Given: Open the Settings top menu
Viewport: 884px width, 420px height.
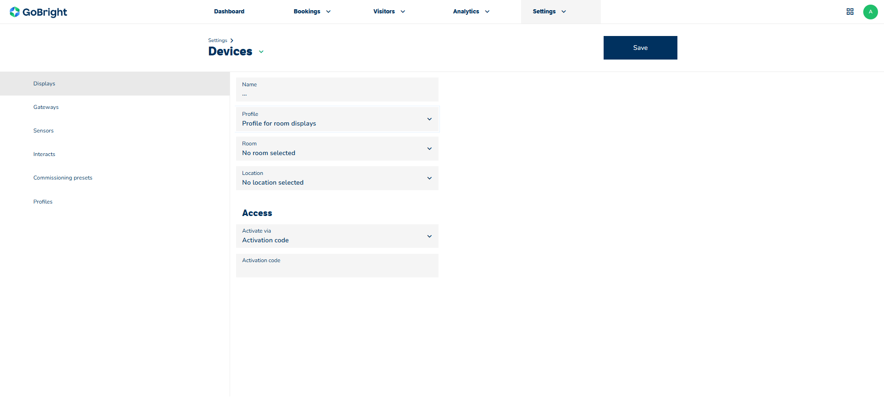Looking at the screenshot, I should click(x=549, y=12).
